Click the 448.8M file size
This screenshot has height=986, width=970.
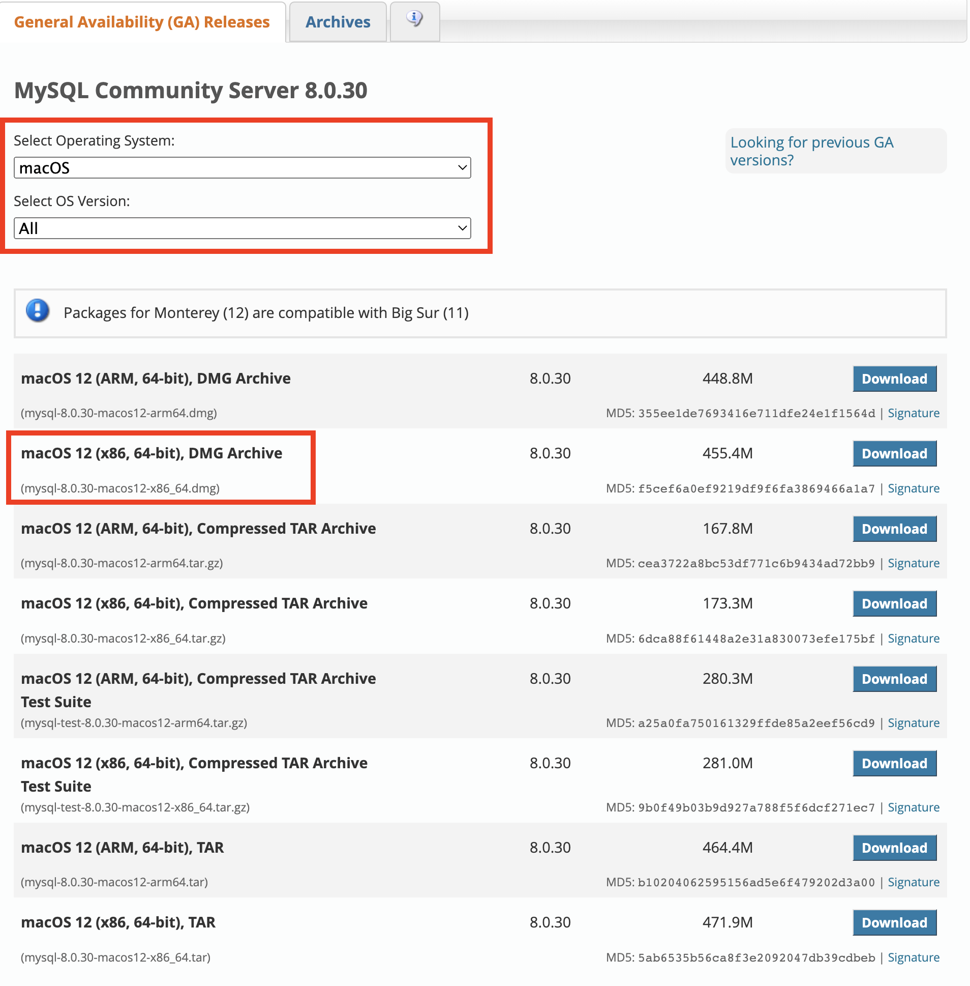coord(728,379)
